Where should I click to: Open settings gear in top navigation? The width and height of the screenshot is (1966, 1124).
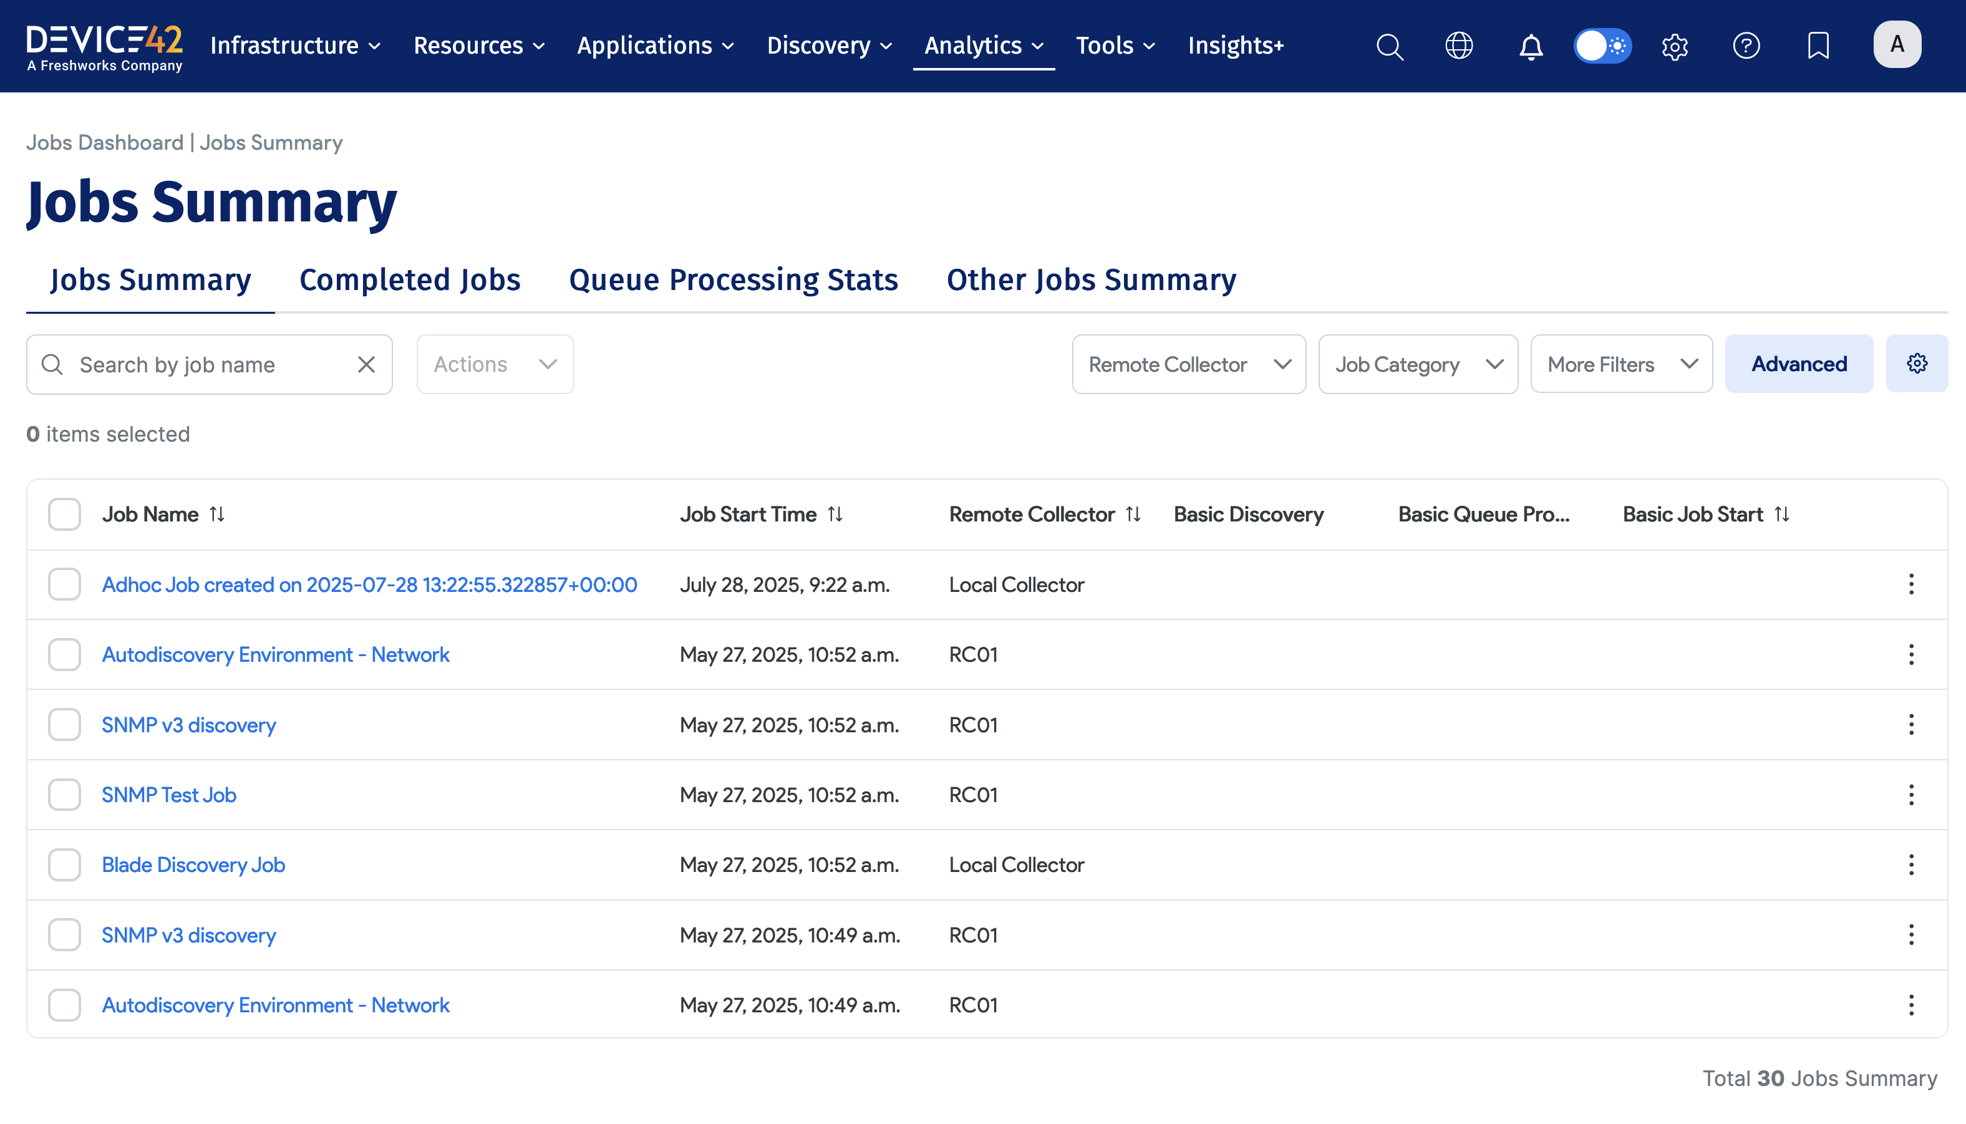(1674, 46)
